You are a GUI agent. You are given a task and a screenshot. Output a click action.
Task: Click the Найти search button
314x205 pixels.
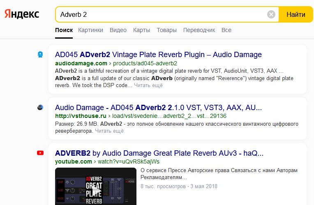pos(296,14)
